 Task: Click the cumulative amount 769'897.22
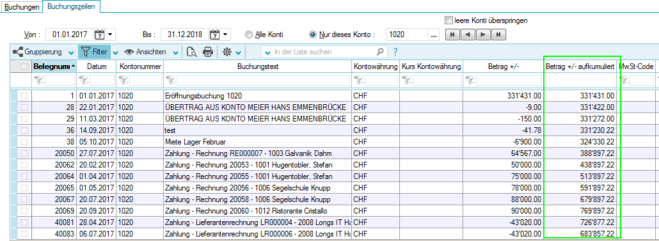tap(580, 210)
